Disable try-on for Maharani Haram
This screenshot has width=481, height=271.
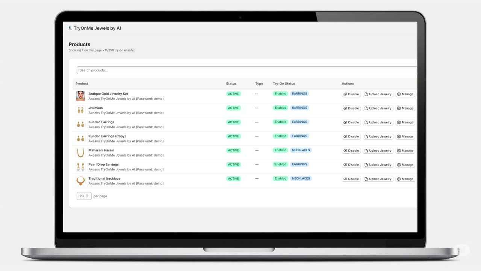351,151
